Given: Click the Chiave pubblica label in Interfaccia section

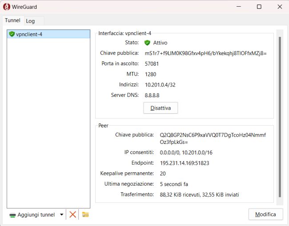Looking at the screenshot, I should click(x=119, y=53).
